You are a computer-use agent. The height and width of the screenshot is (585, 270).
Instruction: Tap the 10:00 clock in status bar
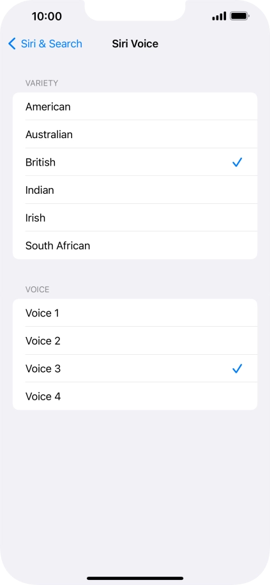click(47, 17)
